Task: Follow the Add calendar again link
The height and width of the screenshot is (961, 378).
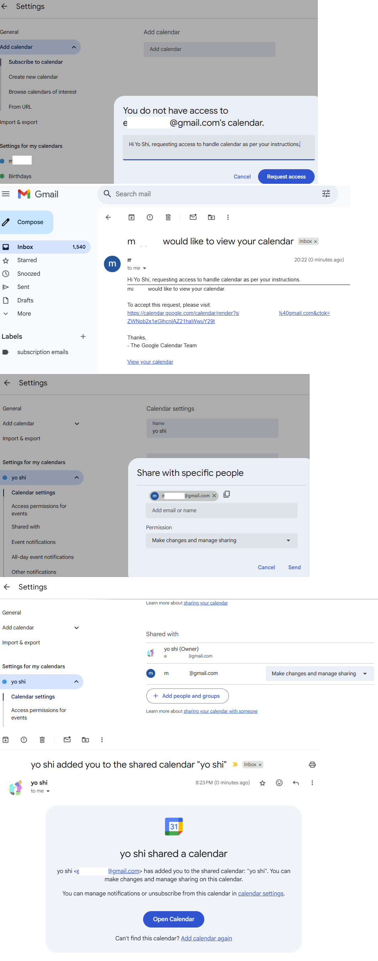Action: pyautogui.click(x=206, y=938)
